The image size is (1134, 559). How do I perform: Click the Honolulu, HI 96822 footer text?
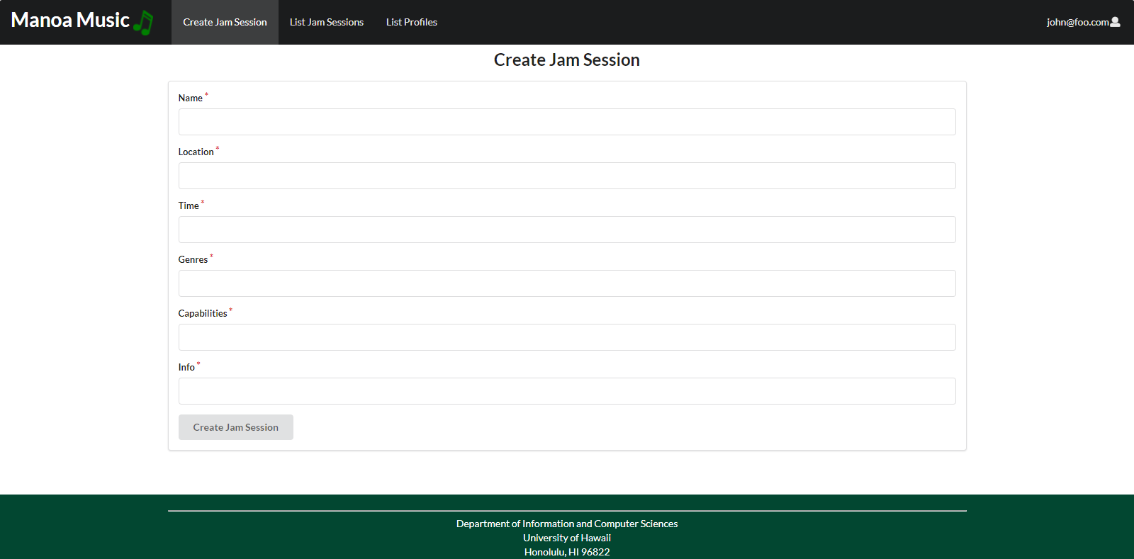coord(567,552)
